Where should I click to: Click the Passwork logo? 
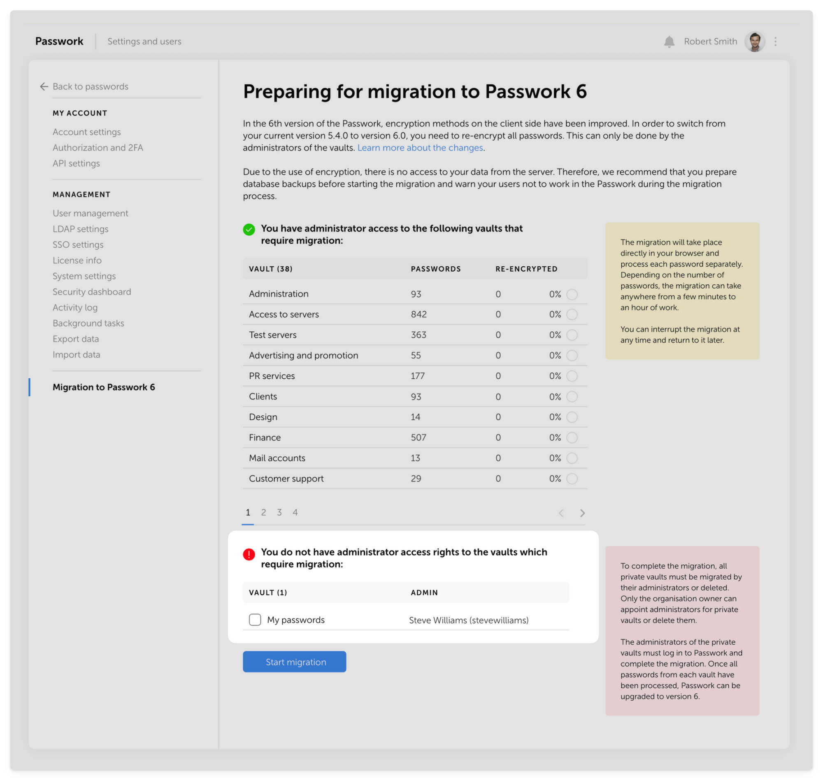click(59, 41)
